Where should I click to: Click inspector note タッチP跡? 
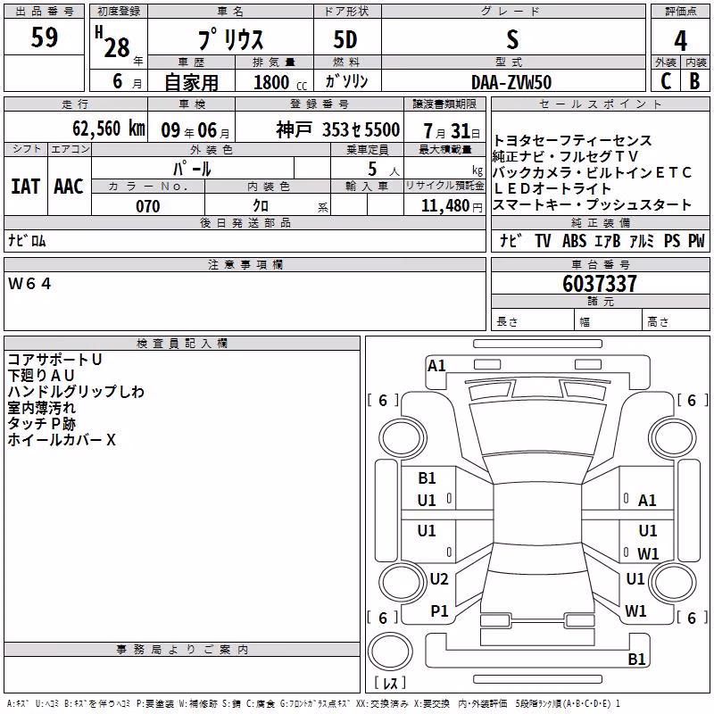tap(41, 423)
